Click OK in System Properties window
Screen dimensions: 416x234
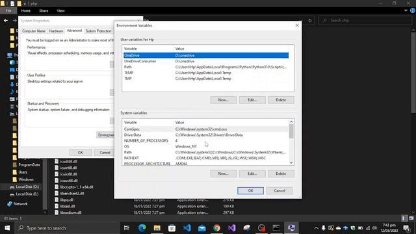[x=81, y=153]
